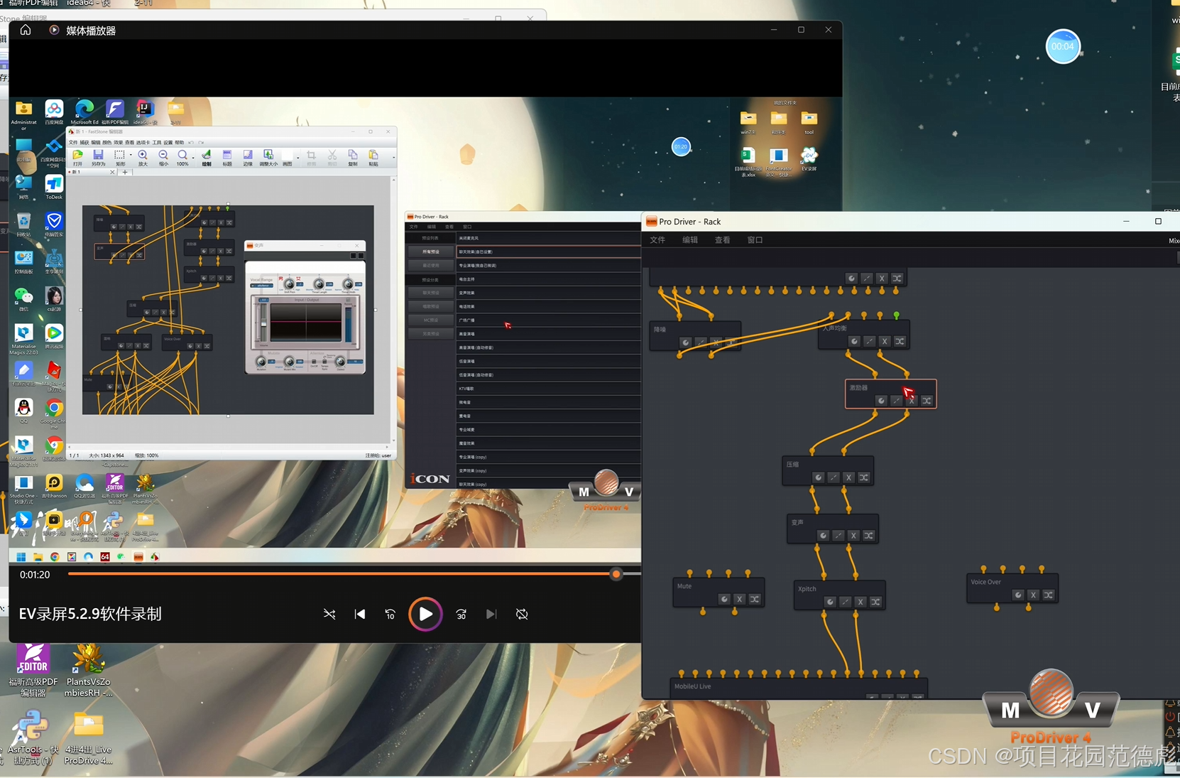Open PlantsVsZombiesRH desktop shortcut

pos(88,671)
